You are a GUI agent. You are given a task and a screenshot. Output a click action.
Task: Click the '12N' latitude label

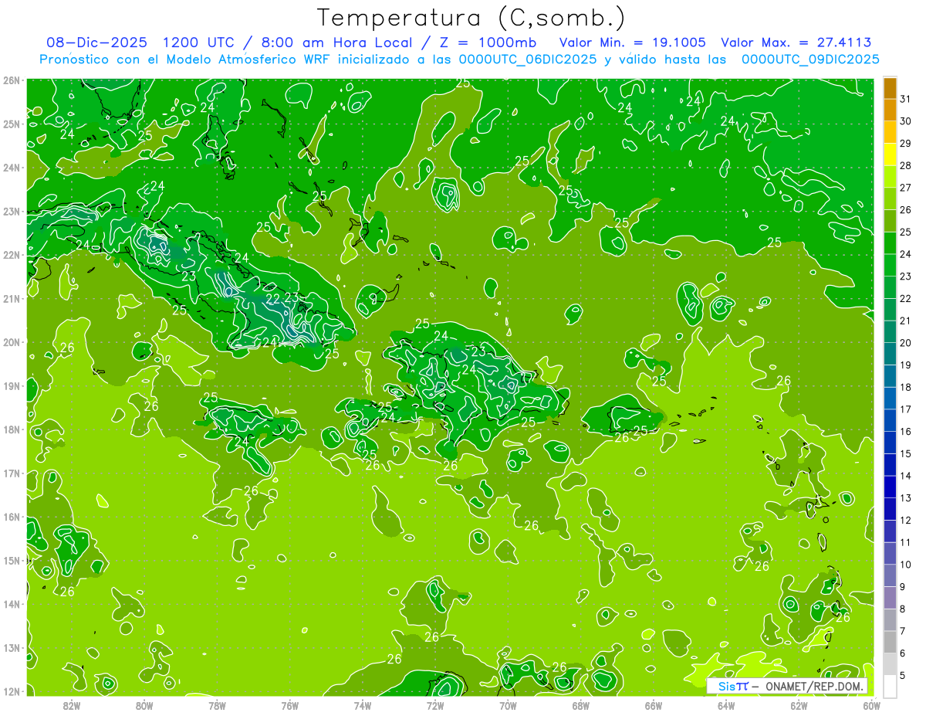coord(11,691)
